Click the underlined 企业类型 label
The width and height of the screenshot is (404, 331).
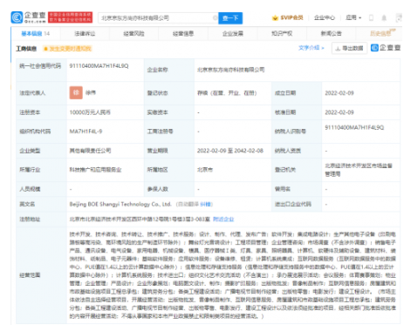pos(30,151)
